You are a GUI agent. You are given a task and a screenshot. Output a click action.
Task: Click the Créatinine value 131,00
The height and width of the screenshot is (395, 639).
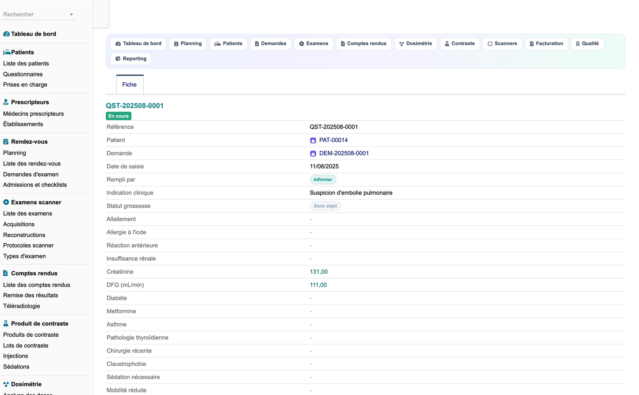click(x=319, y=272)
